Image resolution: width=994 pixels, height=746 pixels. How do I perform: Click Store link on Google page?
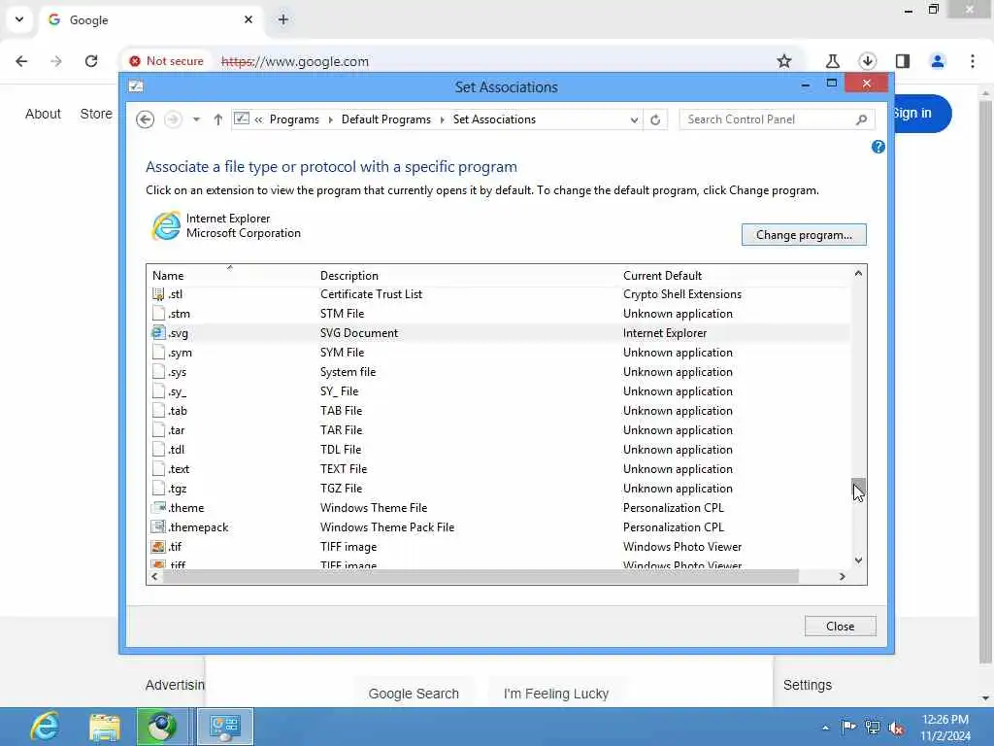pyautogui.click(x=96, y=114)
